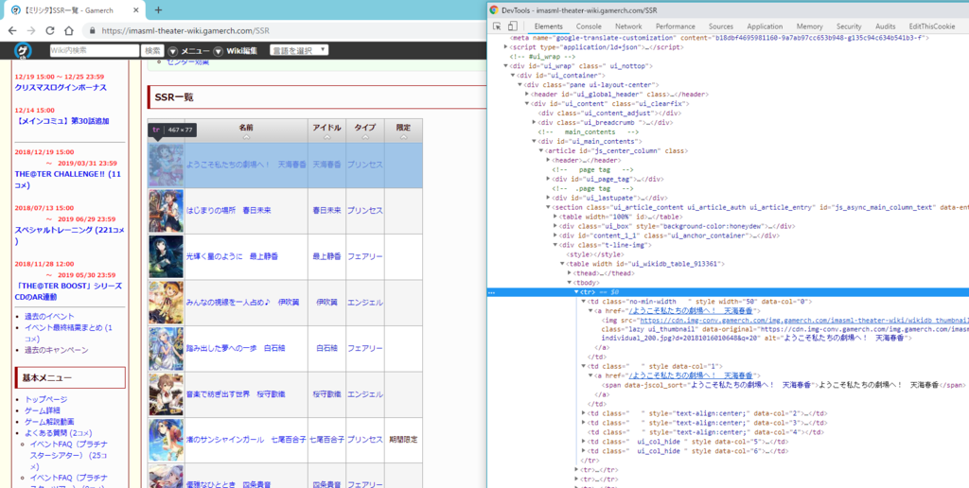Click the DevTools three-dot marker beside the selected tr

(x=492, y=292)
